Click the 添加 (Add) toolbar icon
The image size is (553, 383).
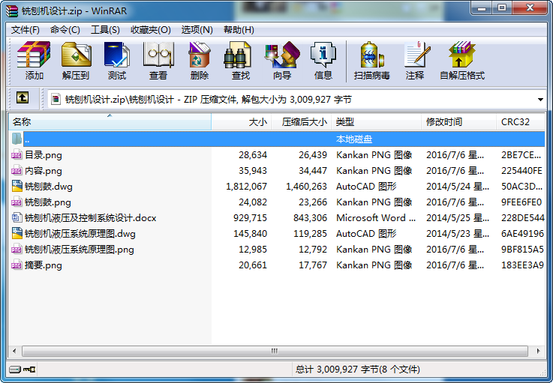(x=34, y=61)
